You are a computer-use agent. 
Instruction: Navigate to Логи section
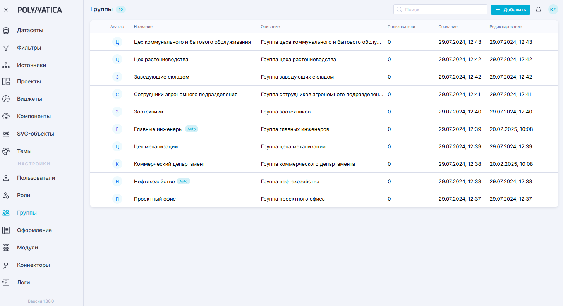tap(23, 282)
